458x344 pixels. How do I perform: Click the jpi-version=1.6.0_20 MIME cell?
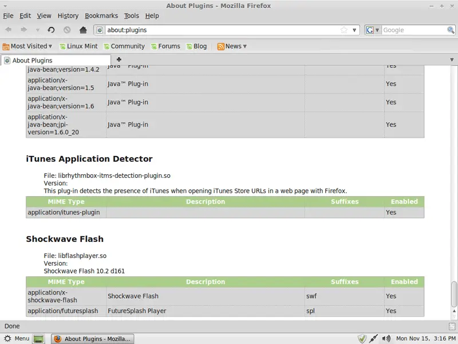click(66, 124)
